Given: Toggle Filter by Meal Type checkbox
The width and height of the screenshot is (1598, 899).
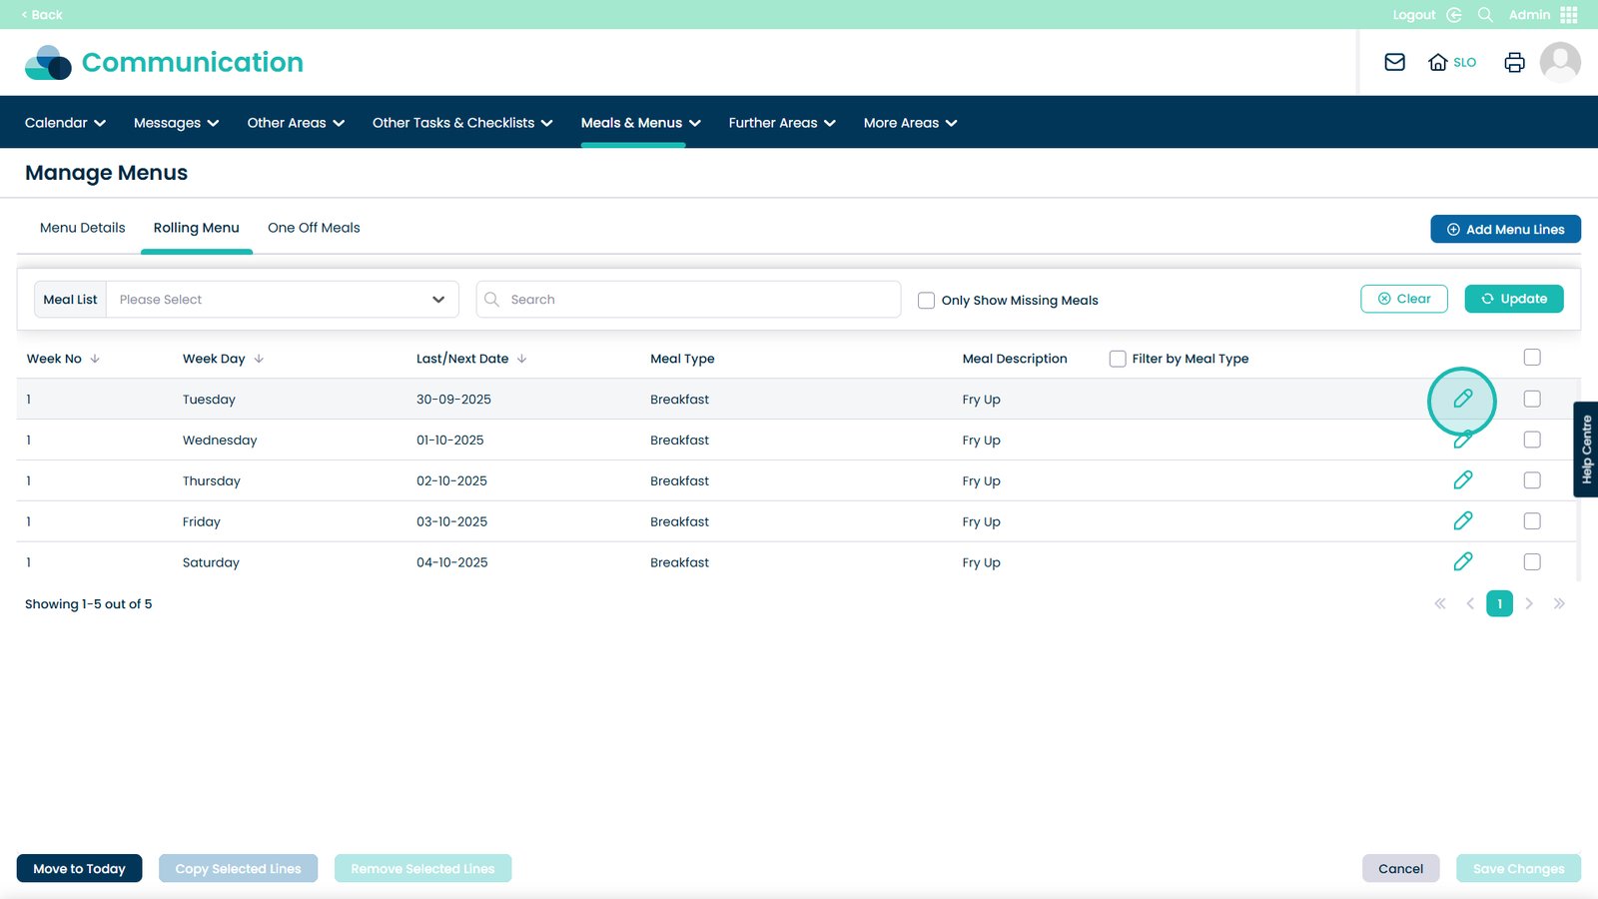Looking at the screenshot, I should [1118, 359].
